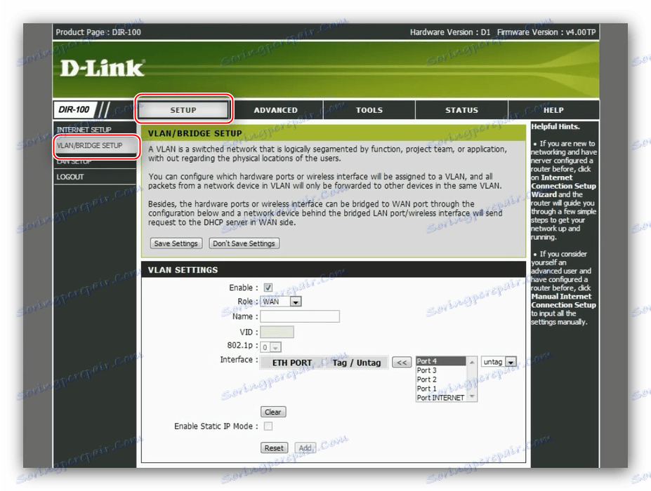Click the Tag / Untag column header
Screen dimensions: 651x491
coord(357,363)
